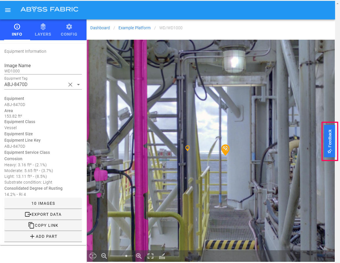Switch to the Layers tab

[x=43, y=30]
